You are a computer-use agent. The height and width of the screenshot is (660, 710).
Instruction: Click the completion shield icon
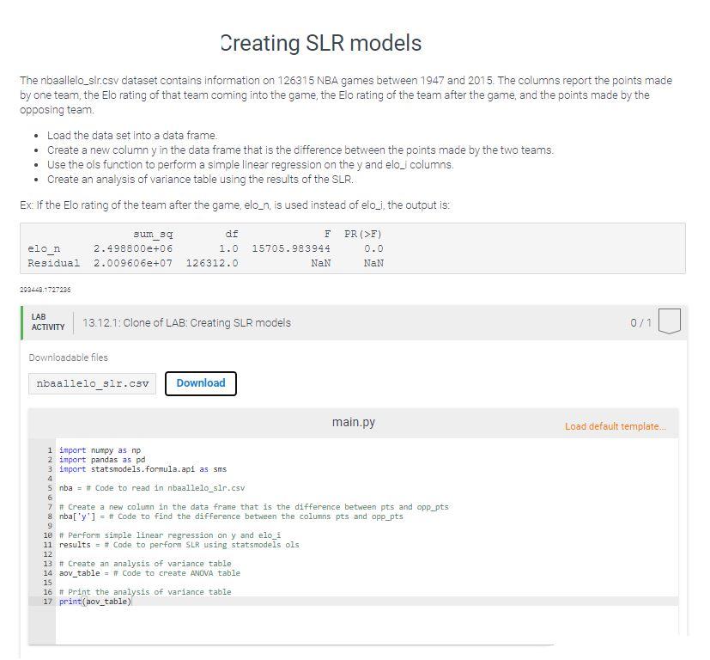point(669,320)
